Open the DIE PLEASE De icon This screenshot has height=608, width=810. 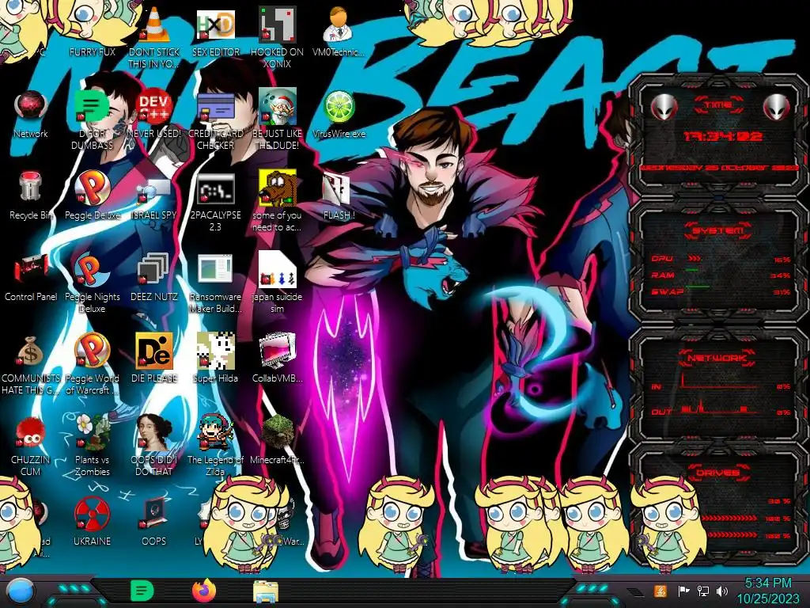tap(154, 351)
